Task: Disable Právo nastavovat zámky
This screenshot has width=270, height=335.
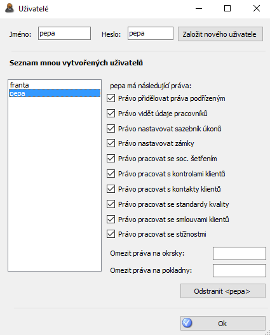Action: click(111, 143)
